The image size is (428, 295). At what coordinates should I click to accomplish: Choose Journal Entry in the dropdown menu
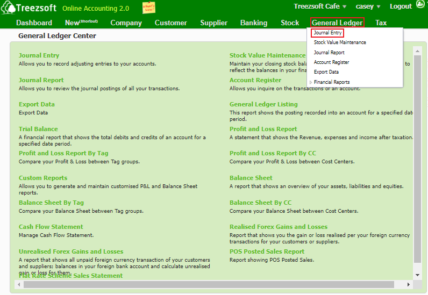pyautogui.click(x=327, y=33)
